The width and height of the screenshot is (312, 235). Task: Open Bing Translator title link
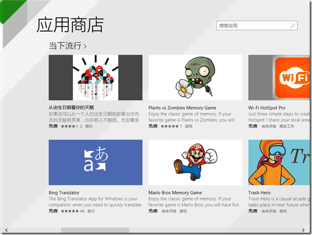[64, 192]
